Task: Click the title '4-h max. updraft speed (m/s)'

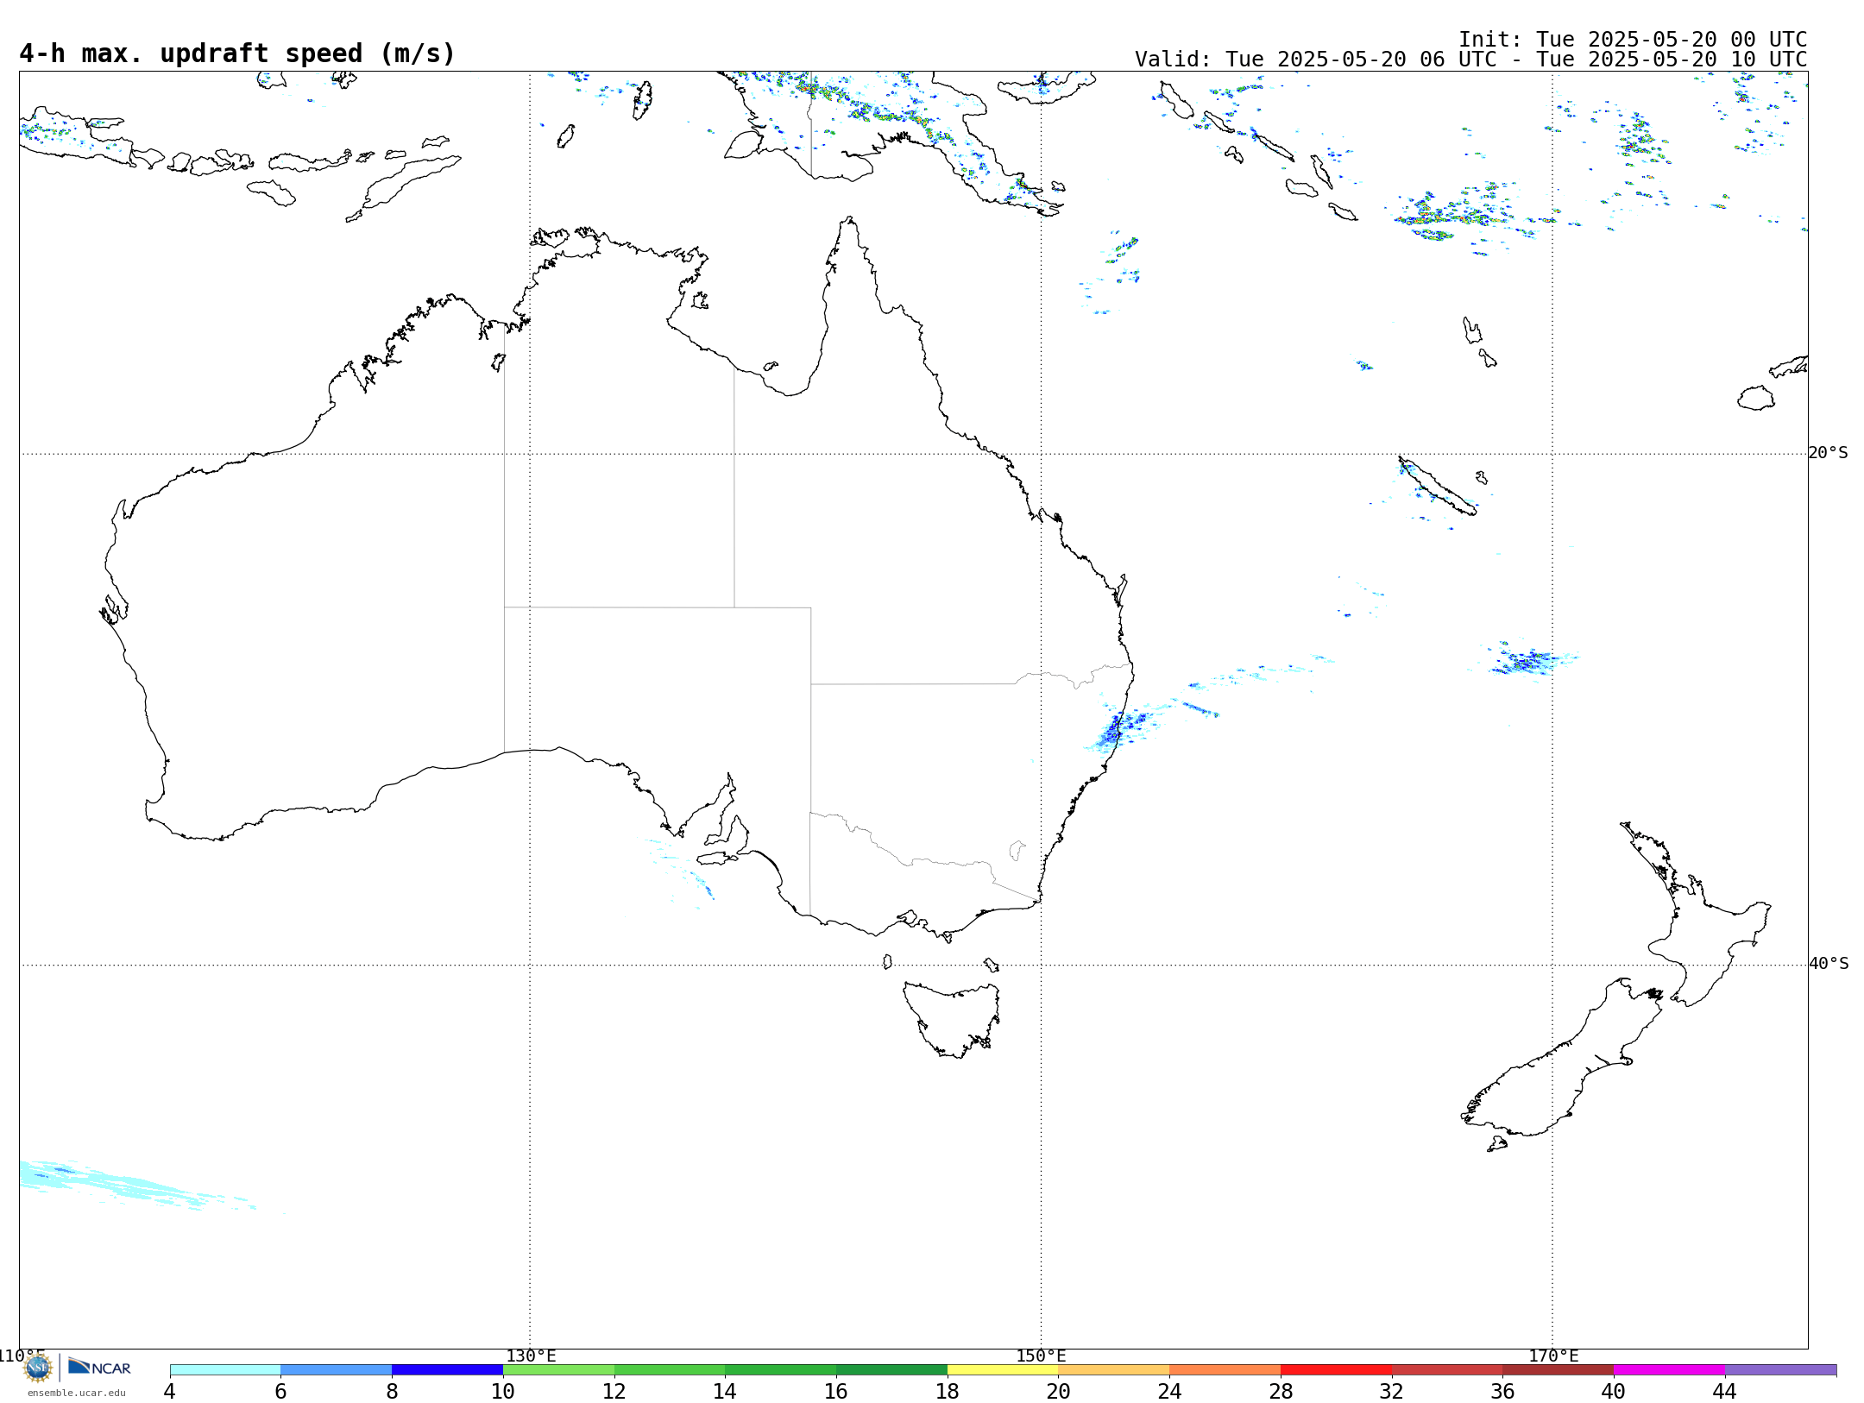Action: tap(237, 53)
